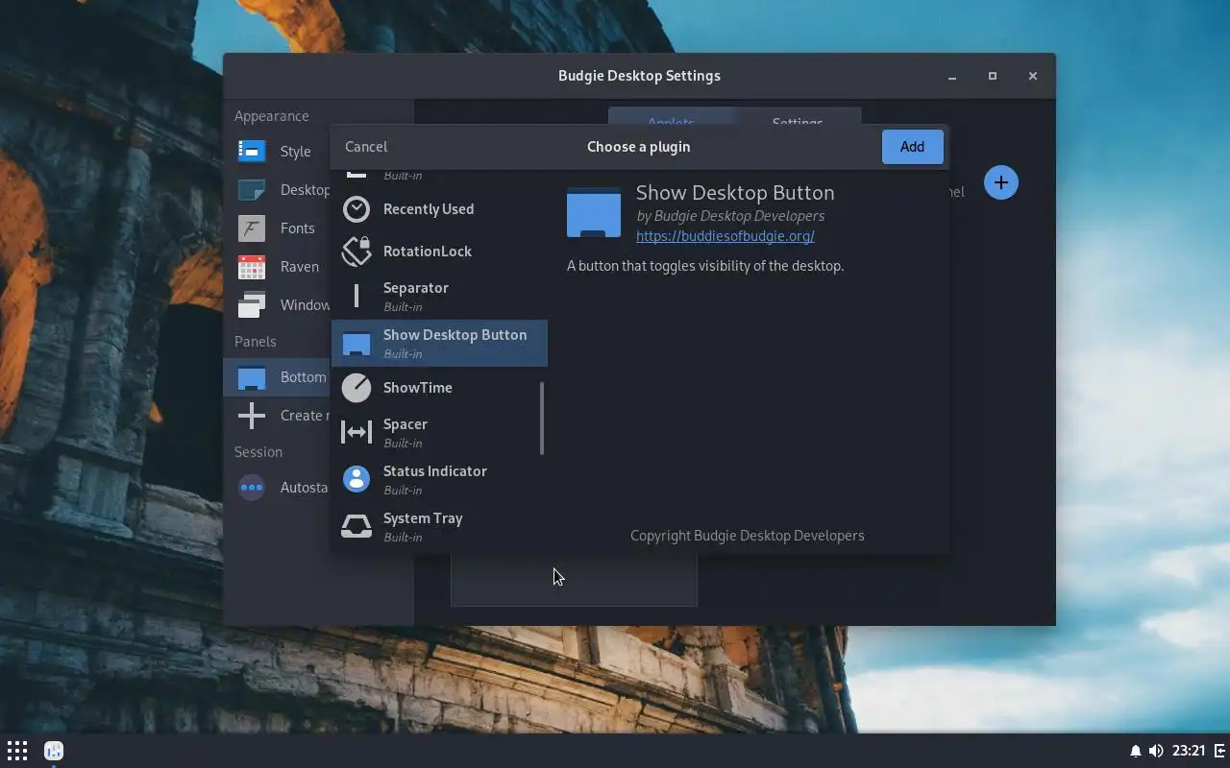Click the Separator plugin icon
Screen dimensions: 1230x768
pos(357,297)
